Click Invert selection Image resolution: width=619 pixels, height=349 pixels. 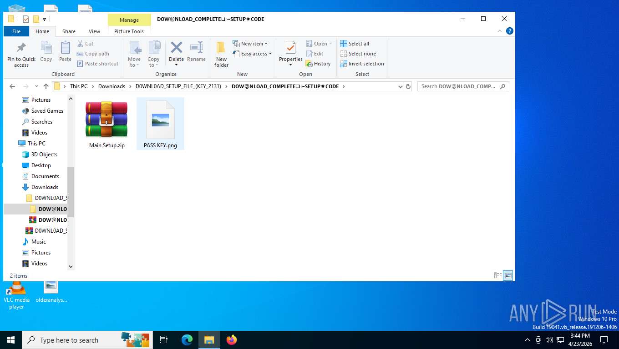[362, 64]
